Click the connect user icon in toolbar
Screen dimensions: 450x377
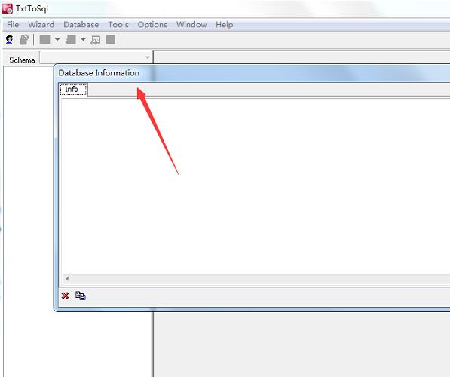pos(9,40)
